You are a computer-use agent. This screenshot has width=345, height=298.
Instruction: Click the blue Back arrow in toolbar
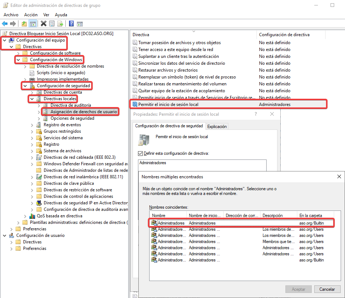5,24
